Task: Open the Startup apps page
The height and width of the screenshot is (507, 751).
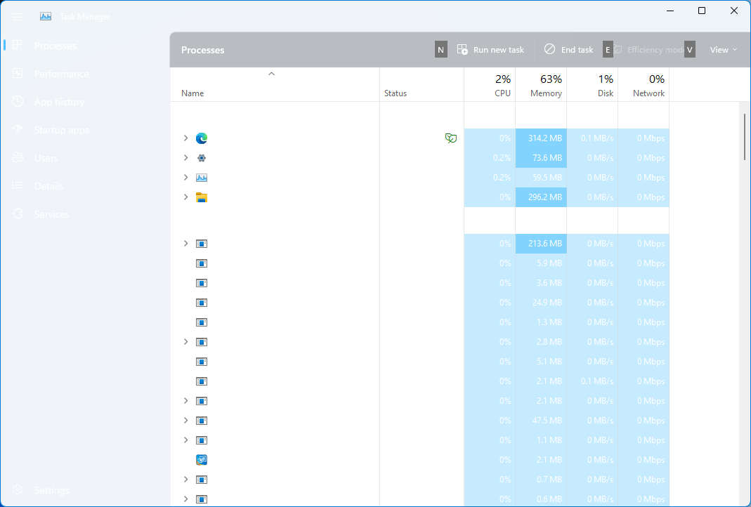Action: point(86,130)
